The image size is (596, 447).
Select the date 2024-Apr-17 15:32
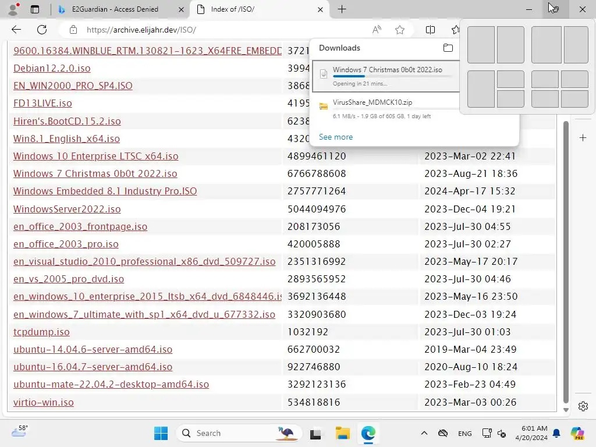470,191
